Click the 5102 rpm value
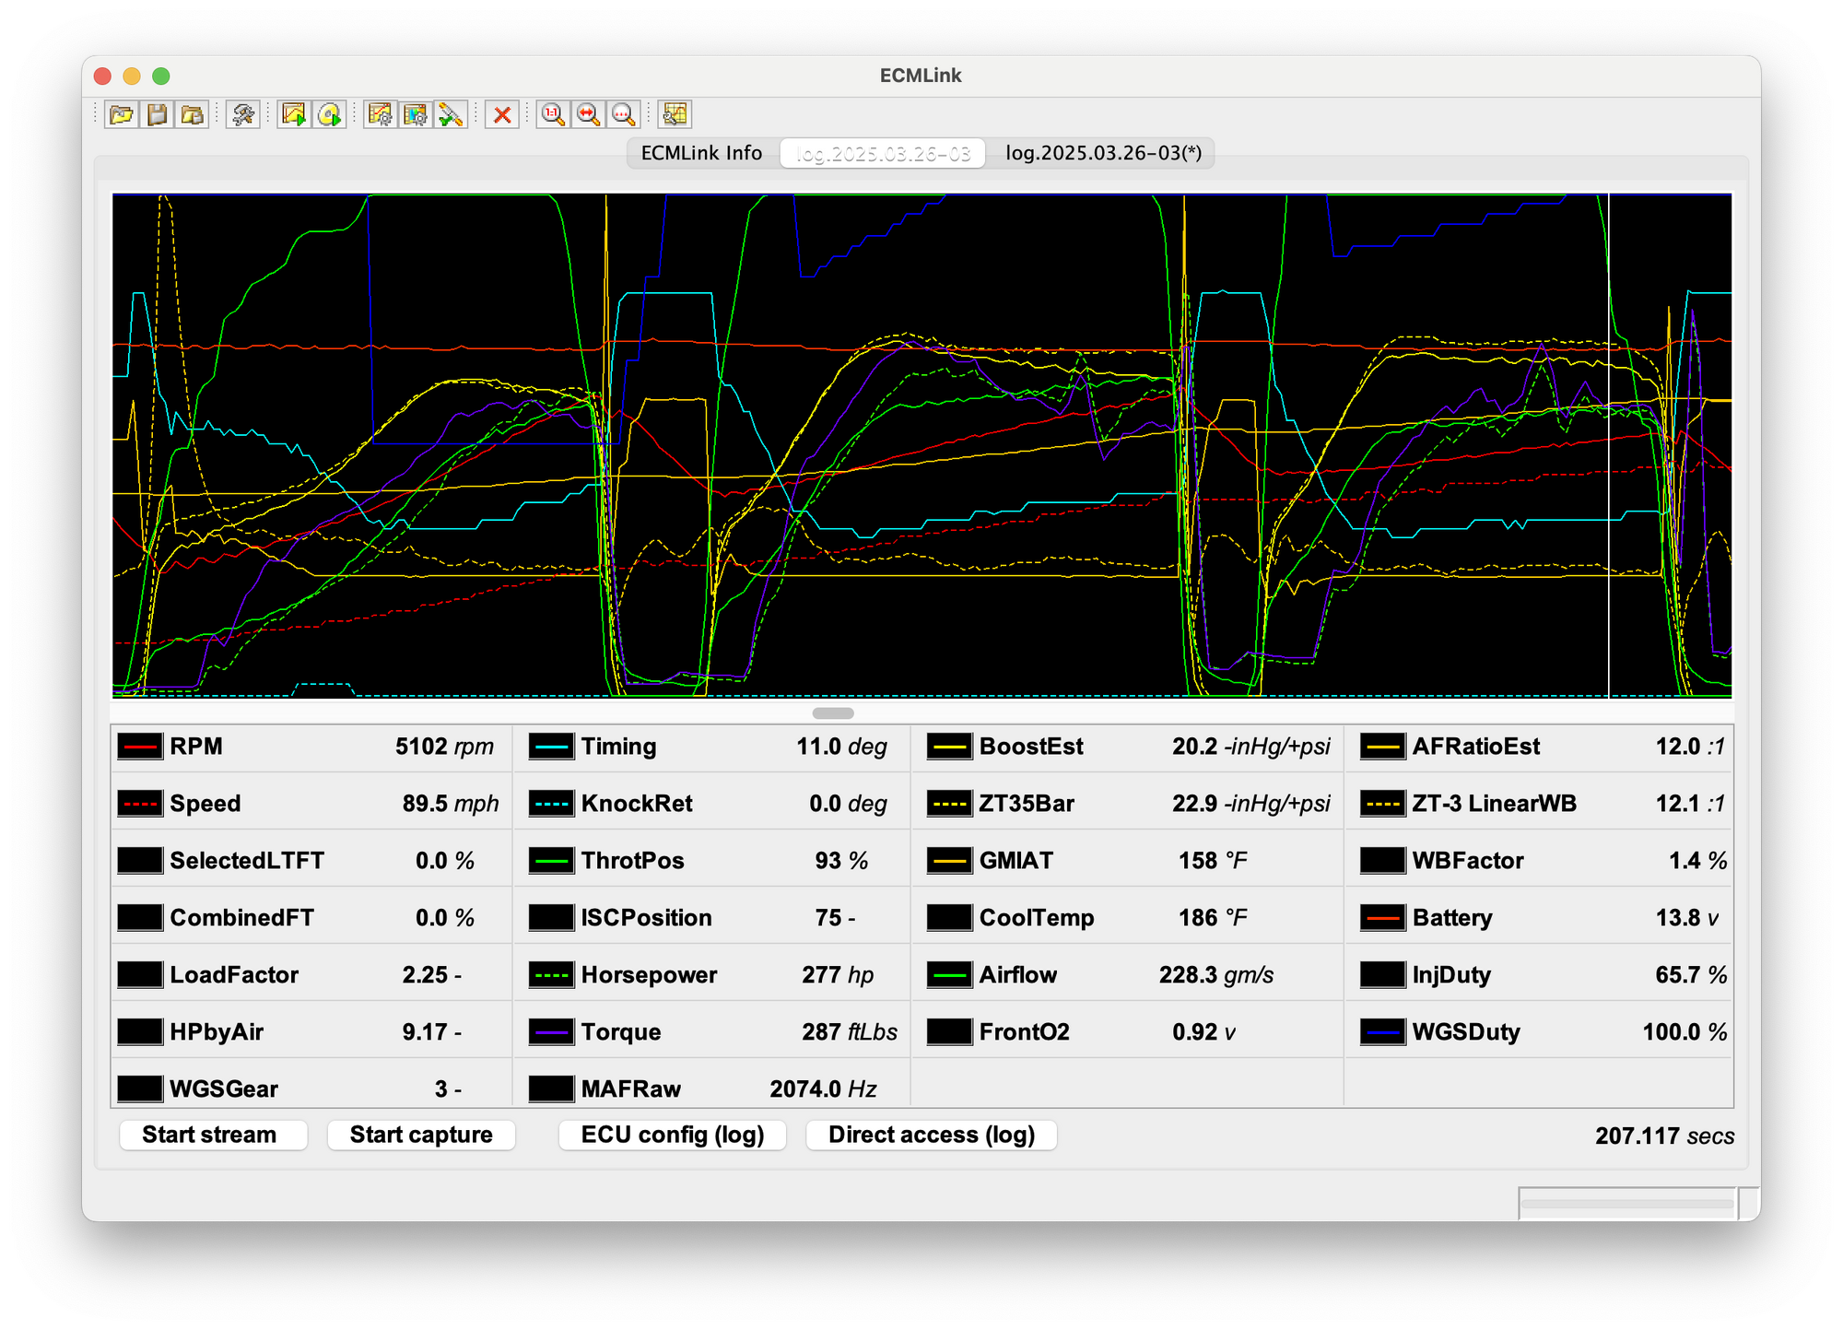Screen dimensions: 1843x1330 [444, 747]
